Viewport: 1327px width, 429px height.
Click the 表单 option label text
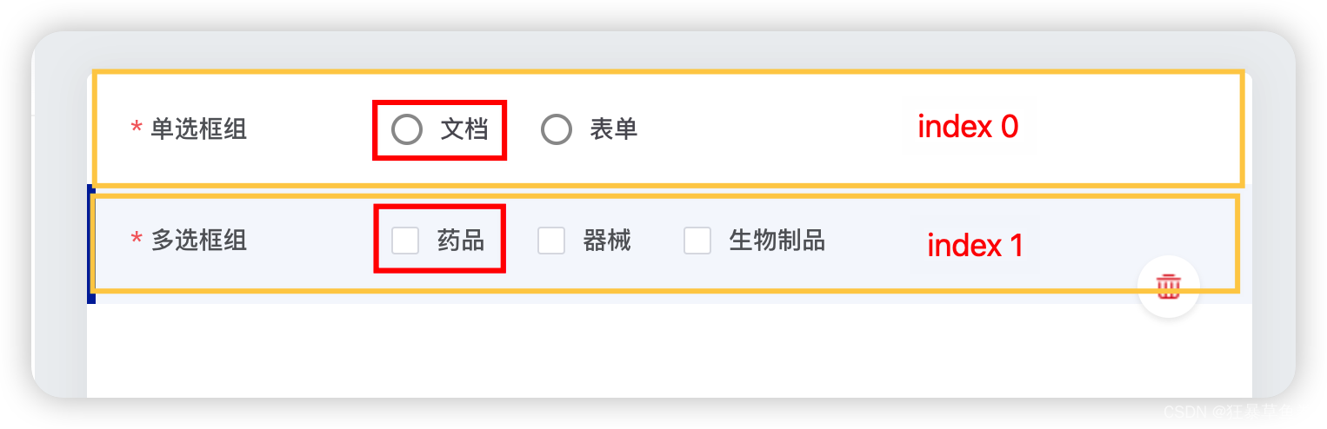(614, 129)
